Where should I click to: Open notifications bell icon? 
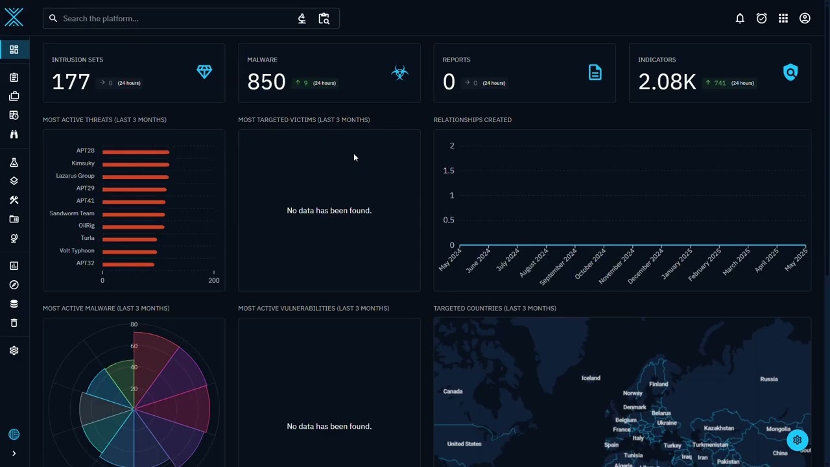coord(740,18)
